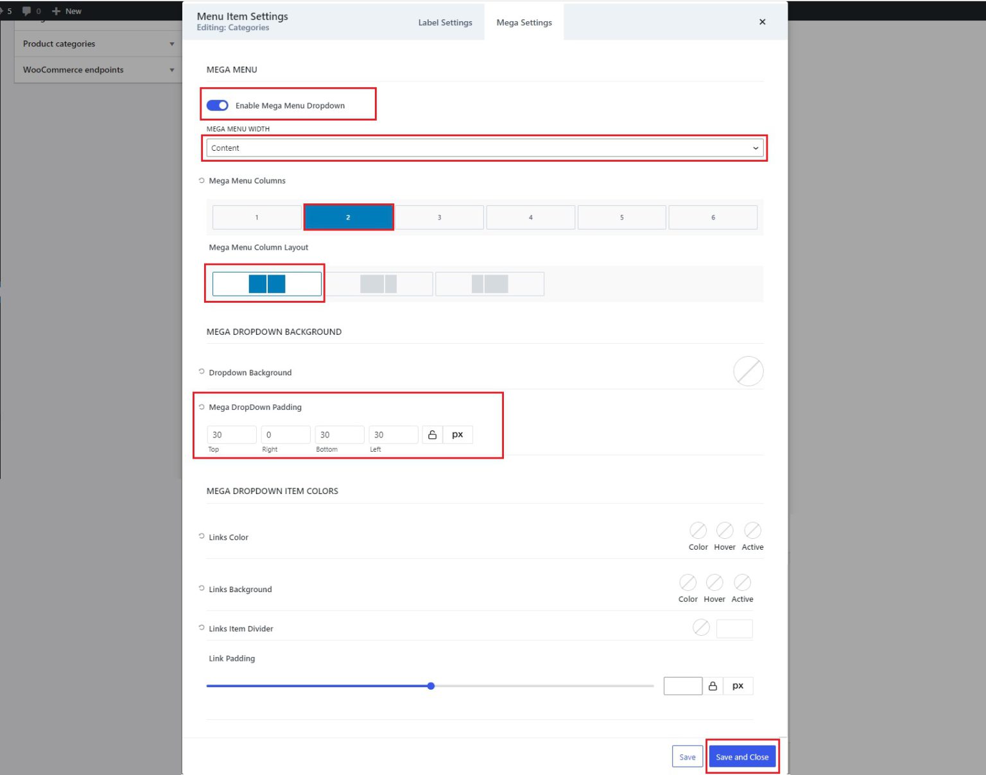This screenshot has width=986, height=775.
Task: Select 4 columns for the mega menu
Action: tap(530, 217)
